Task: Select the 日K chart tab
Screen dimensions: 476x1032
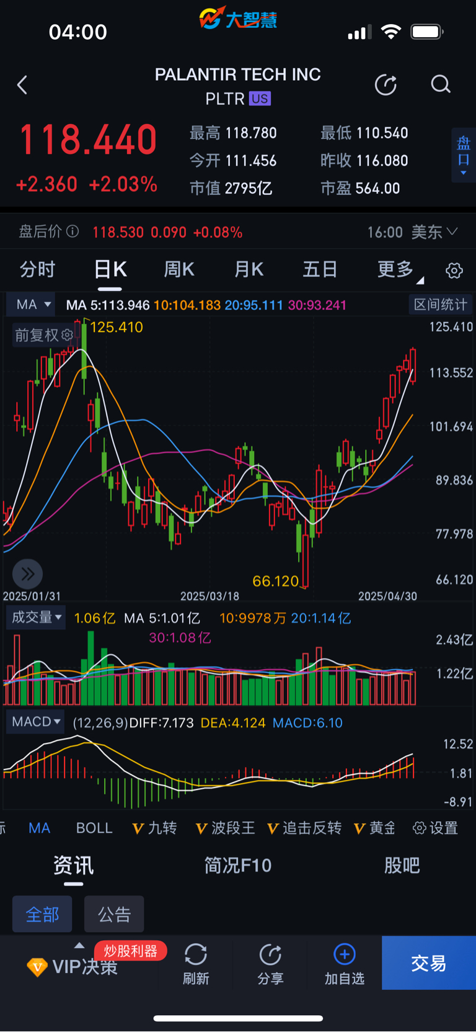Action: (x=110, y=269)
